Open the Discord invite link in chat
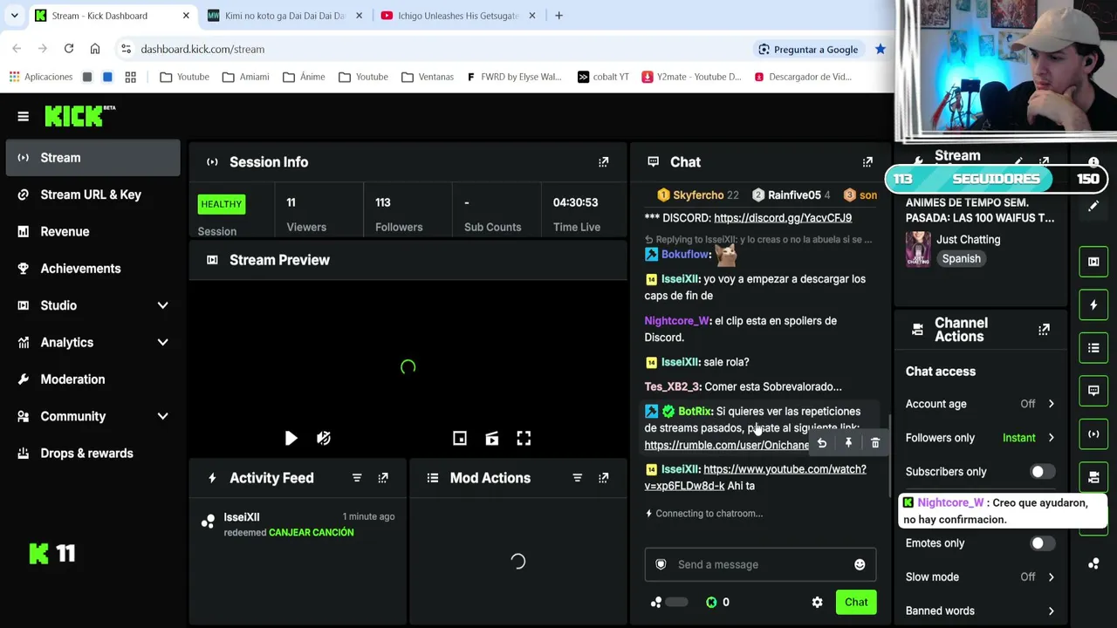 tap(783, 218)
